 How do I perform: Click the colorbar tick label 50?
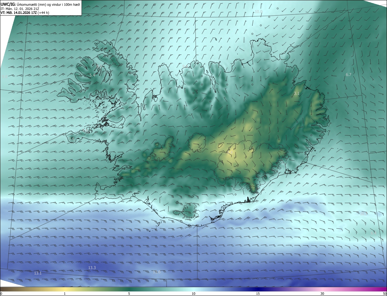(x=385, y=294)
